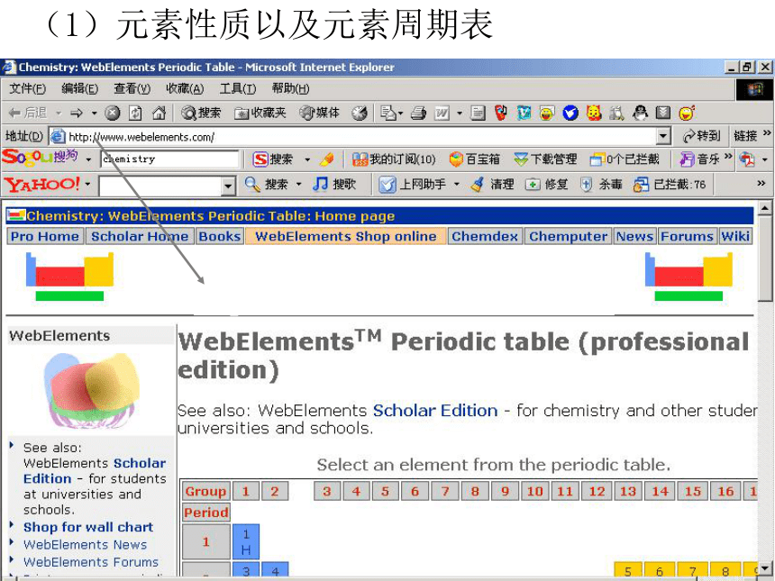Go to the browser Home page

[x=159, y=113]
